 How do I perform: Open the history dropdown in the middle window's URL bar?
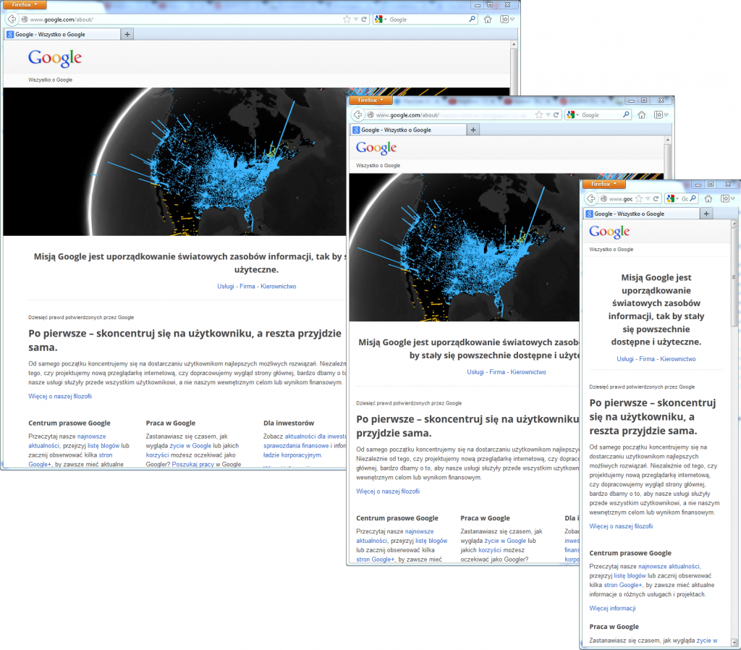click(x=548, y=115)
